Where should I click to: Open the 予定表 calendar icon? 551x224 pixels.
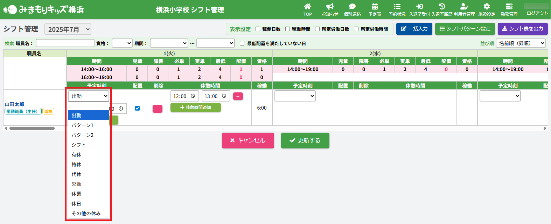375,7
